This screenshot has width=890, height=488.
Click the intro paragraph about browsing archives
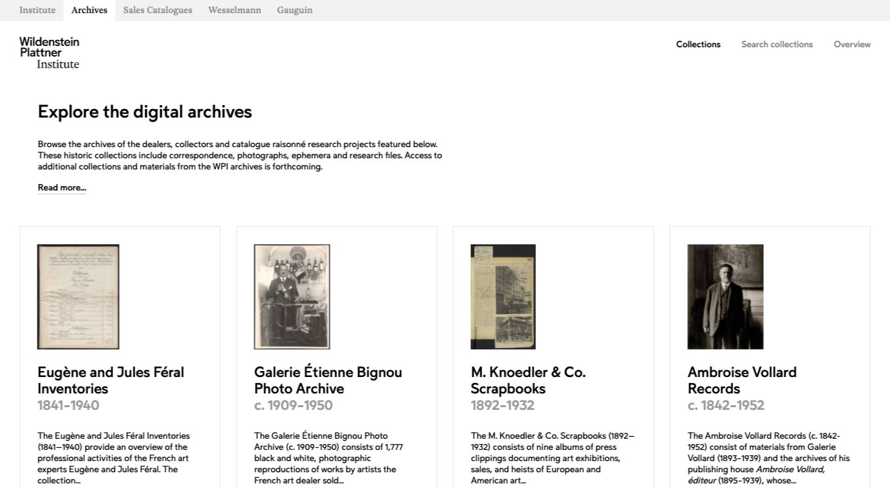(x=240, y=156)
